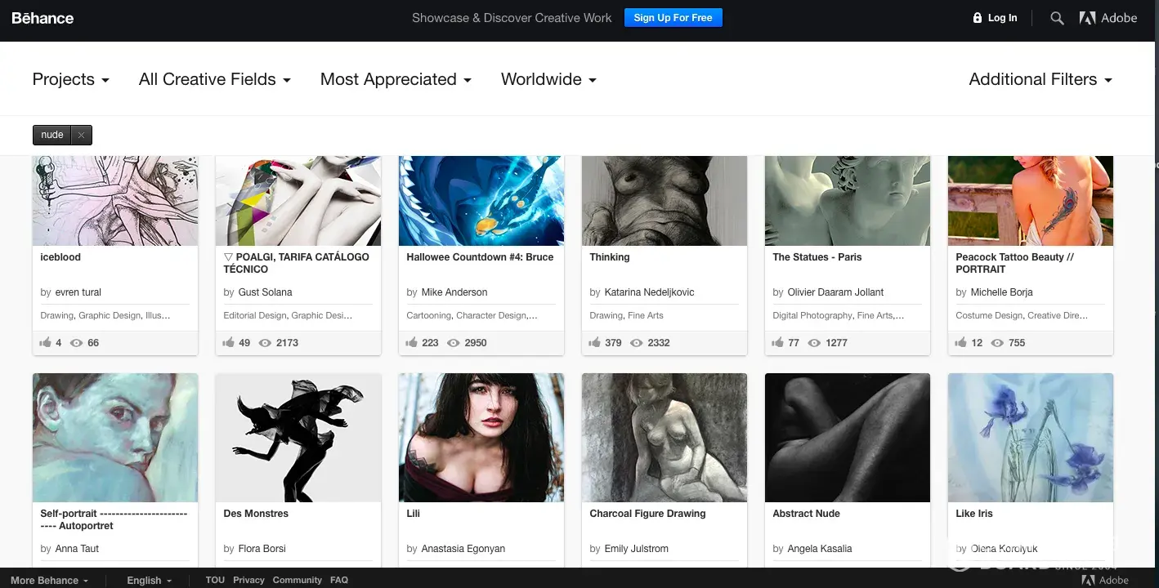Click views eye icon on iceblood card
This screenshot has height=588, width=1159.
click(78, 343)
